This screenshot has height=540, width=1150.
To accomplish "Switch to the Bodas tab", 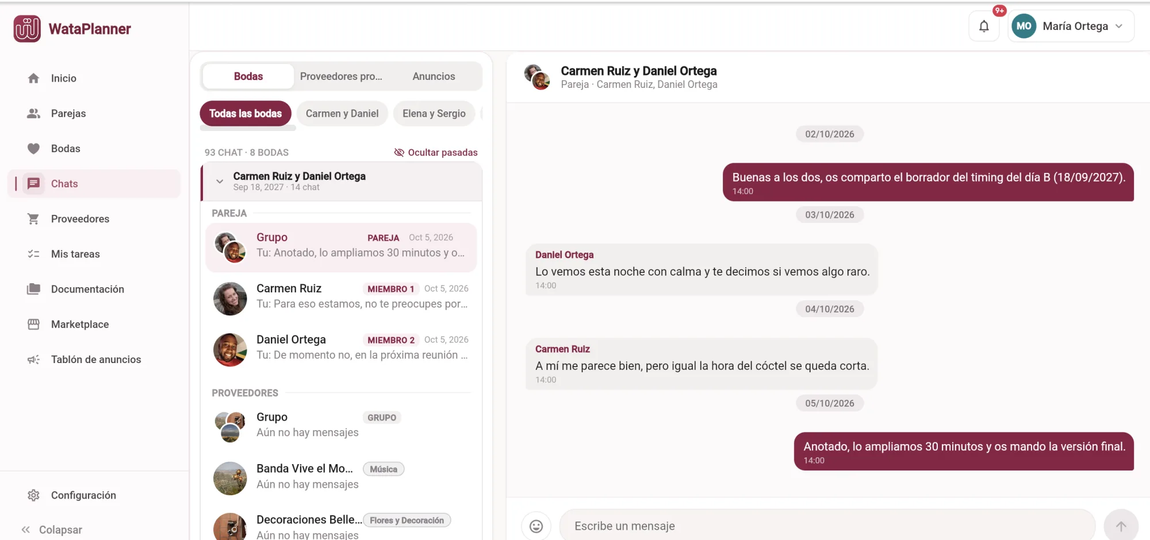I will click(x=248, y=76).
